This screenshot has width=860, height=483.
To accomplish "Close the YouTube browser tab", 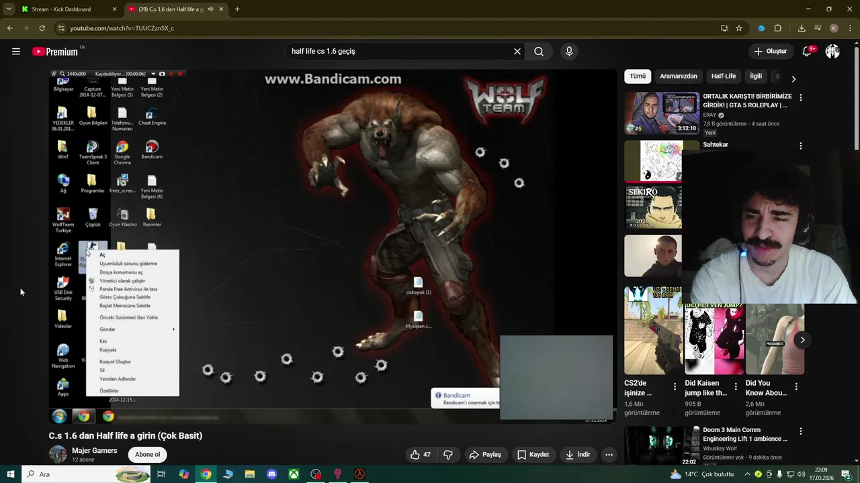I will coord(221,9).
